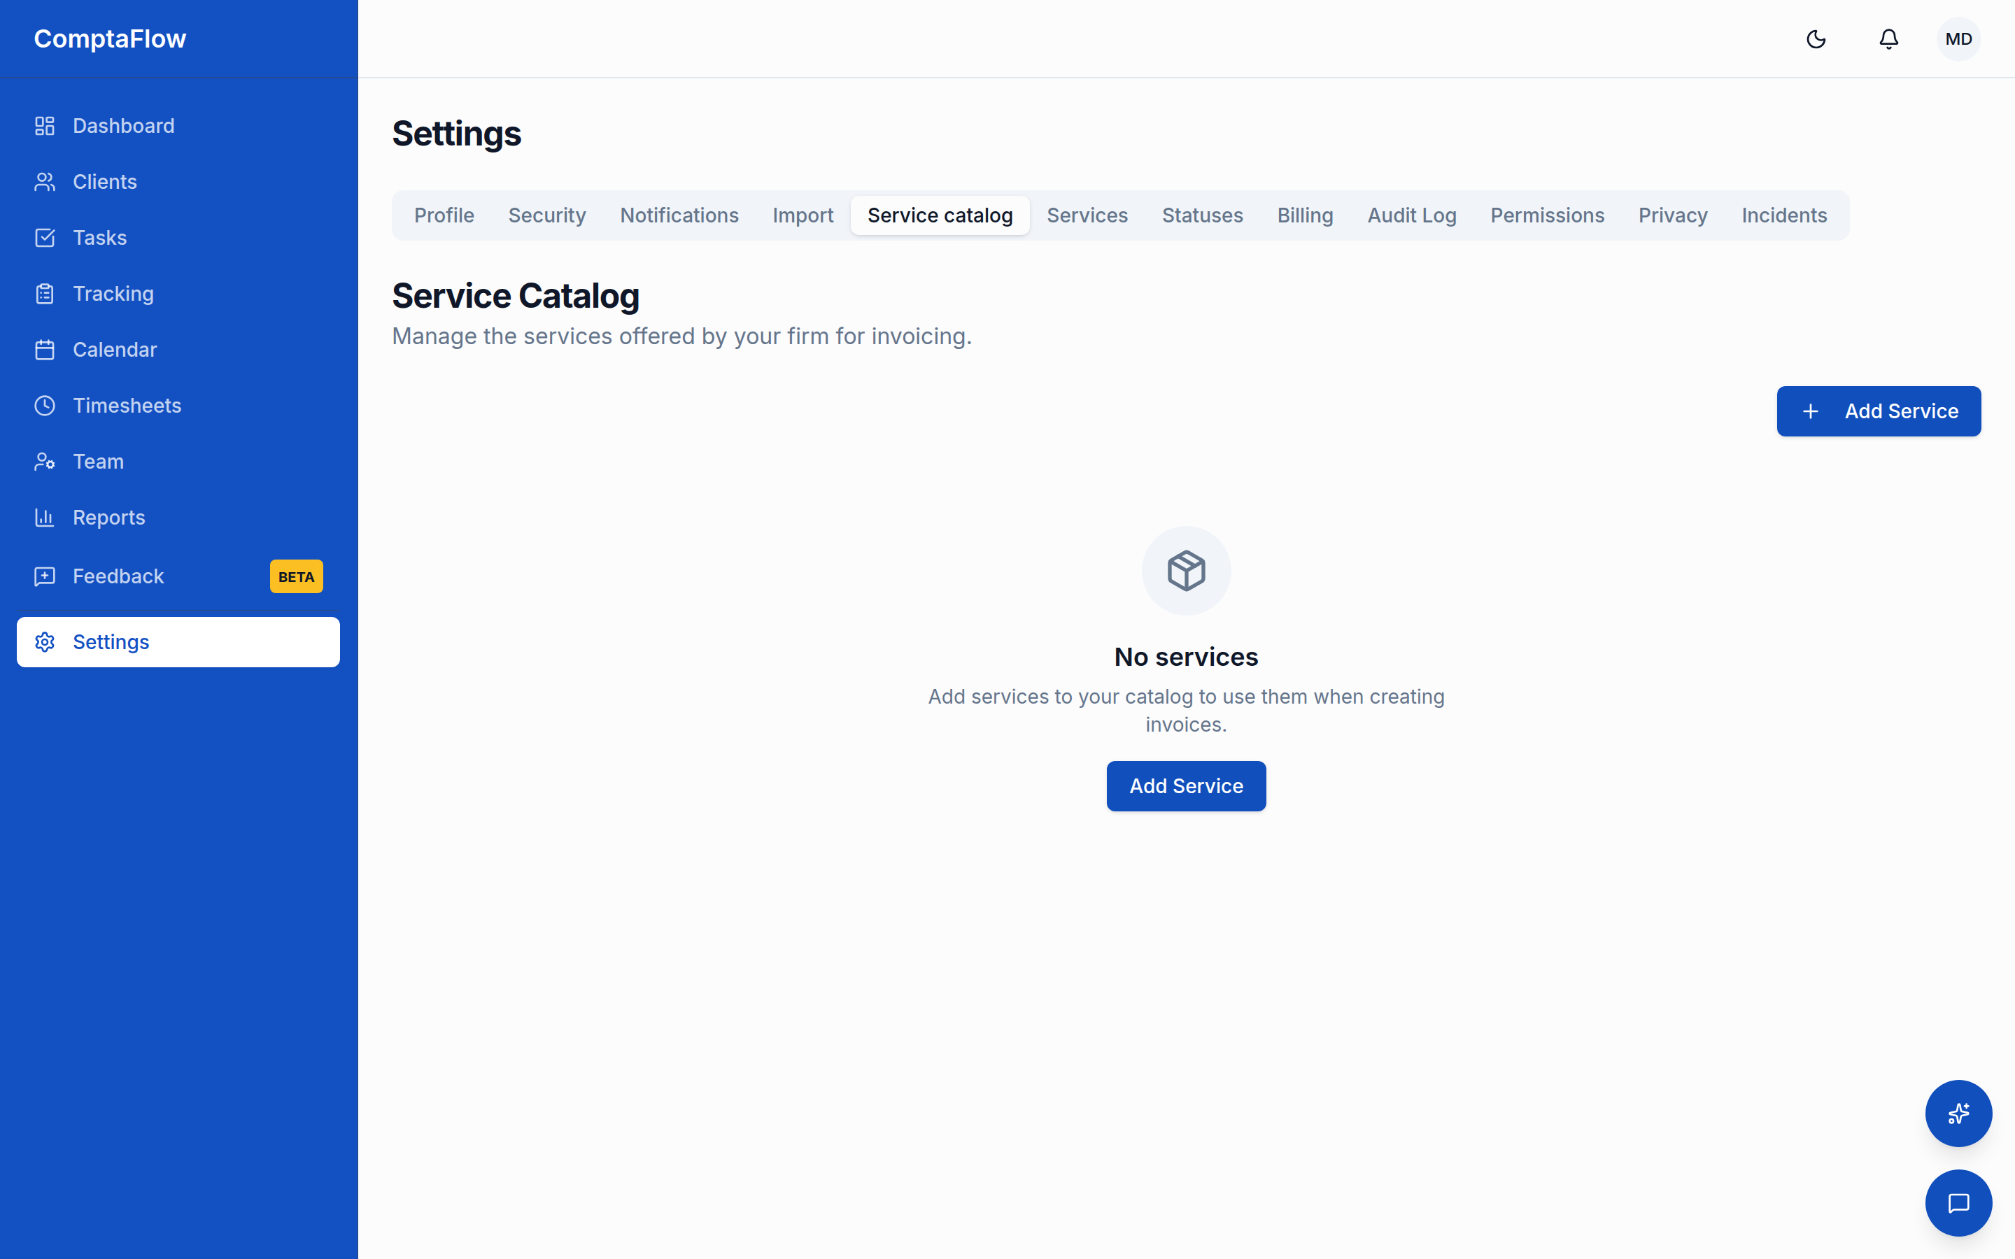Open the Notifications settings tab
Viewport: 2015px width, 1259px height.
[679, 215]
